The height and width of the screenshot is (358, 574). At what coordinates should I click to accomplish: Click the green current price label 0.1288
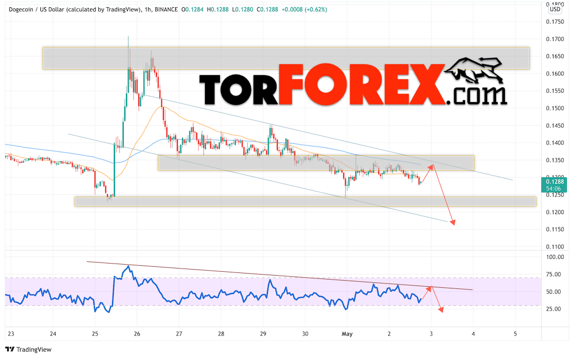pos(554,182)
